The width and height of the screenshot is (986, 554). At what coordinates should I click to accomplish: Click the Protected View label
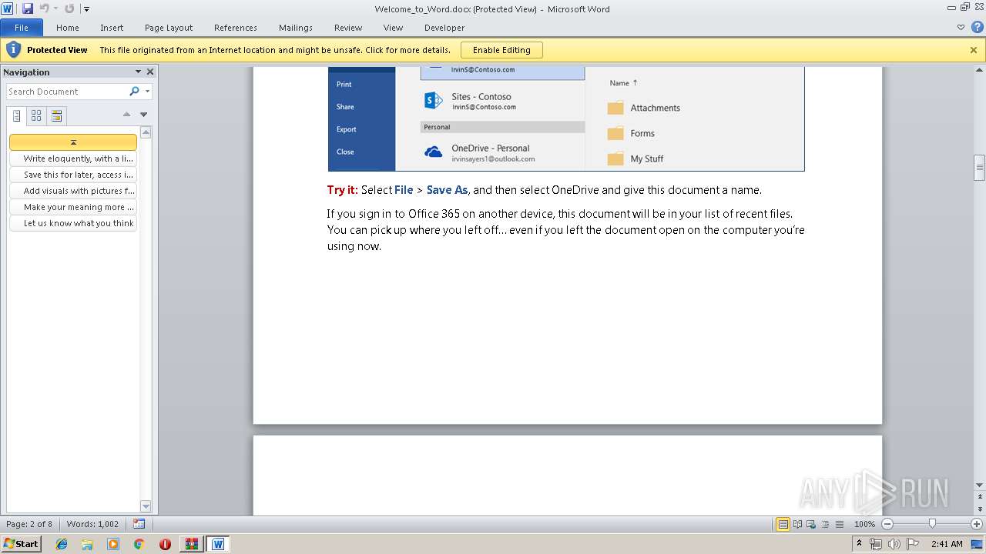[x=57, y=50]
